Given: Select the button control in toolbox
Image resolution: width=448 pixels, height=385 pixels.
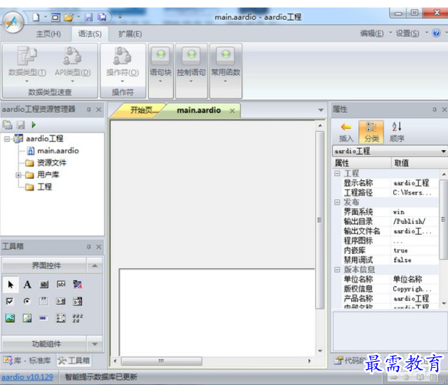Looking at the screenshot, I should [44, 285].
